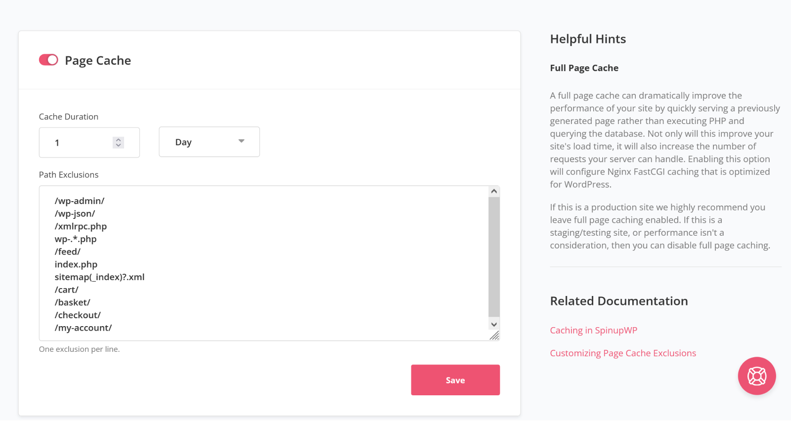Click the wp-.*.php exclusion line
The image size is (791, 421).
coord(76,239)
